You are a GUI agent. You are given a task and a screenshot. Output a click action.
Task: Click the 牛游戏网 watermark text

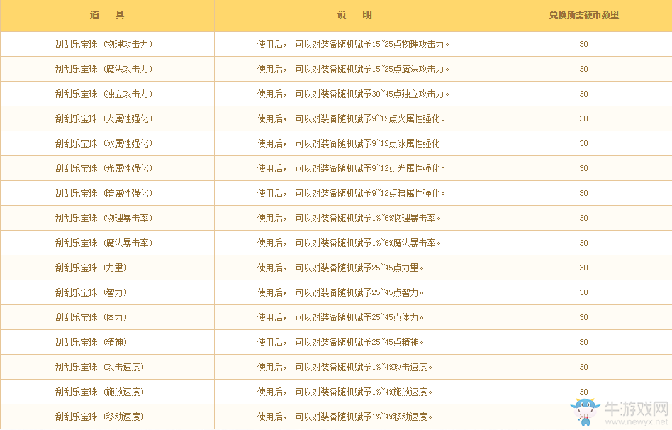pyautogui.click(x=635, y=409)
